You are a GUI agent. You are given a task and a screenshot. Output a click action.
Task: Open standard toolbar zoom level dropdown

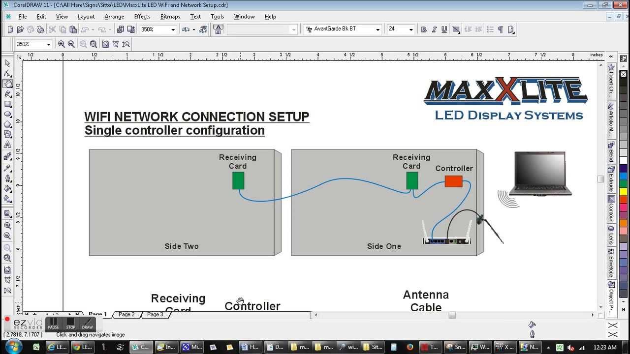pos(173,29)
